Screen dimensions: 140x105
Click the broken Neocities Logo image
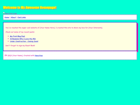[10, 13]
